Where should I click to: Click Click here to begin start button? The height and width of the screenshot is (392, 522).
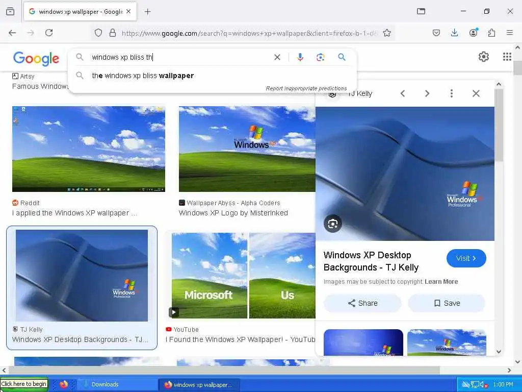point(24,384)
